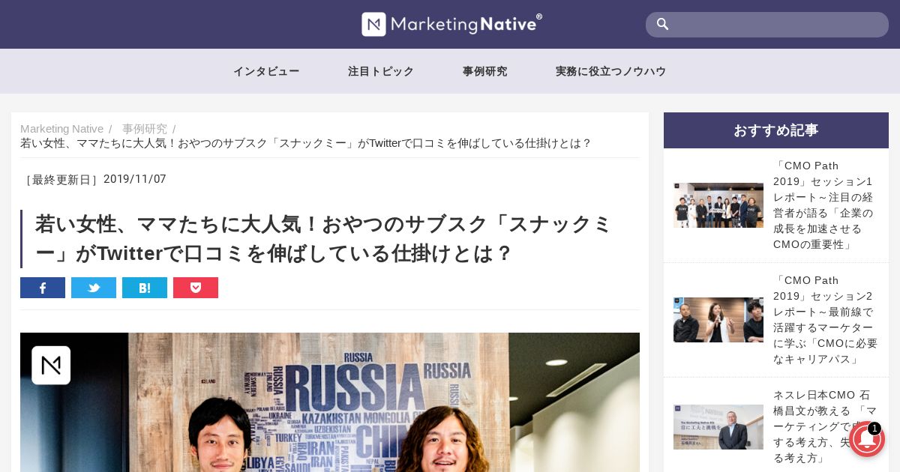The width and height of the screenshot is (900, 472).
Task: Open the 事例研究 menu item
Action: pos(484,71)
